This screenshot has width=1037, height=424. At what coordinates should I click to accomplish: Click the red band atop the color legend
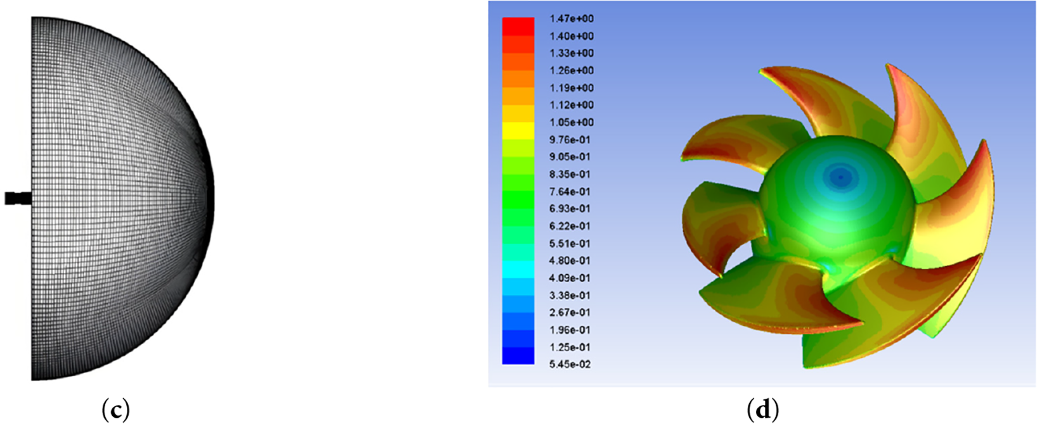(x=518, y=27)
